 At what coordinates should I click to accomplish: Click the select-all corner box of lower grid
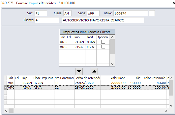point(5,78)
